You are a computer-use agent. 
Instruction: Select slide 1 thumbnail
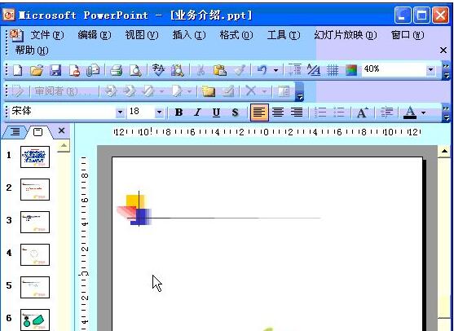pyautogui.click(x=35, y=157)
